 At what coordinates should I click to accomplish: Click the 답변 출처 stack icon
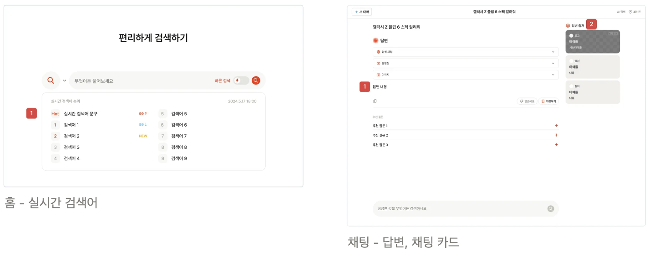568,26
